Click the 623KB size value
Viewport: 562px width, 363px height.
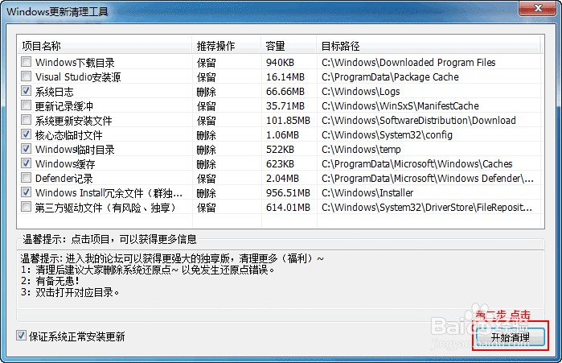click(280, 164)
